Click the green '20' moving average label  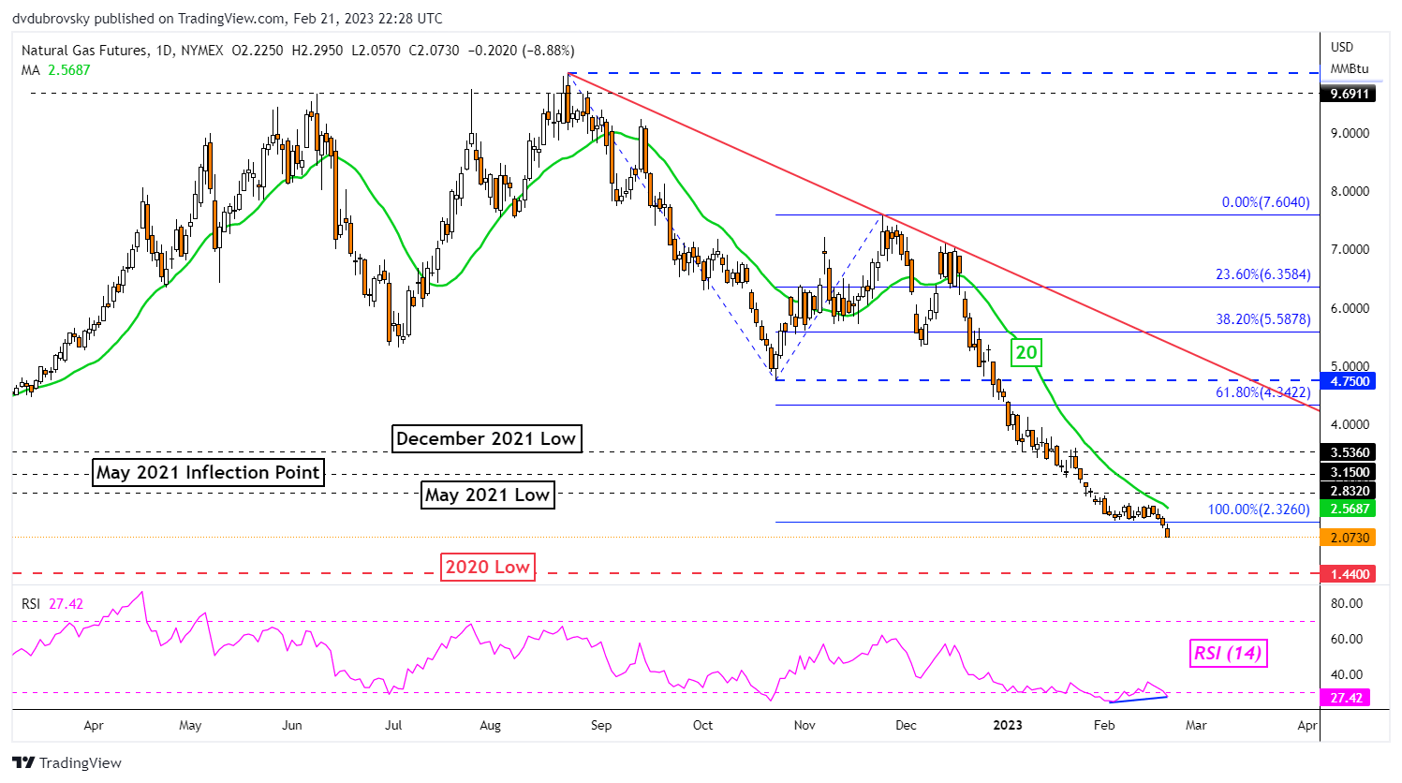tap(1026, 352)
